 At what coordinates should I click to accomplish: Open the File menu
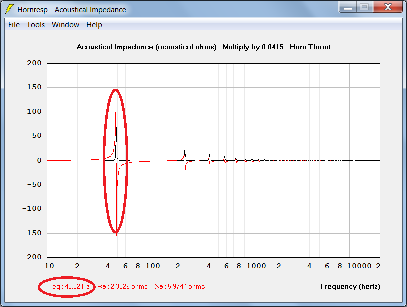click(x=14, y=25)
